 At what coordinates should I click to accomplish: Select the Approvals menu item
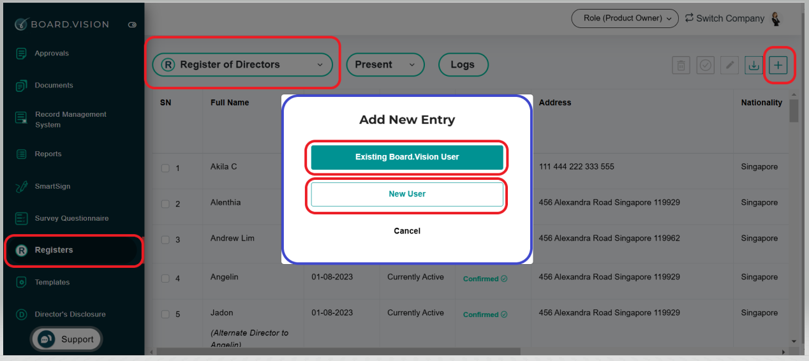coord(52,54)
